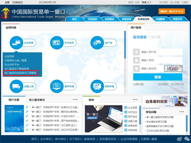Switch language to 英文
The height and width of the screenshot is (143, 191).
tap(149, 2)
